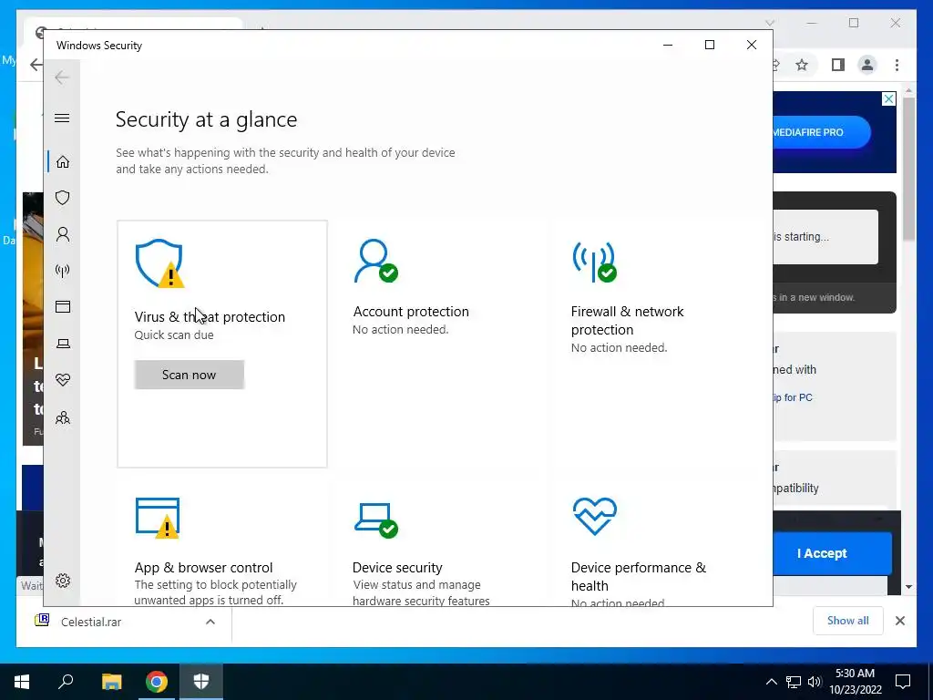Open the Device performance & health heading
The height and width of the screenshot is (700, 933).
click(639, 576)
